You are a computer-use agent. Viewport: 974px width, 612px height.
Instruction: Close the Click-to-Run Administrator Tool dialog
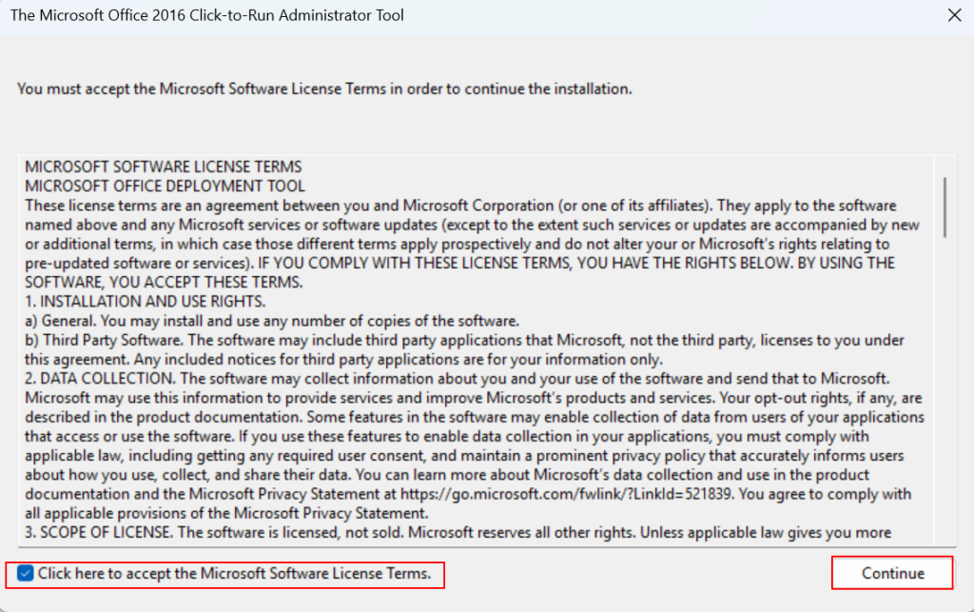click(954, 15)
